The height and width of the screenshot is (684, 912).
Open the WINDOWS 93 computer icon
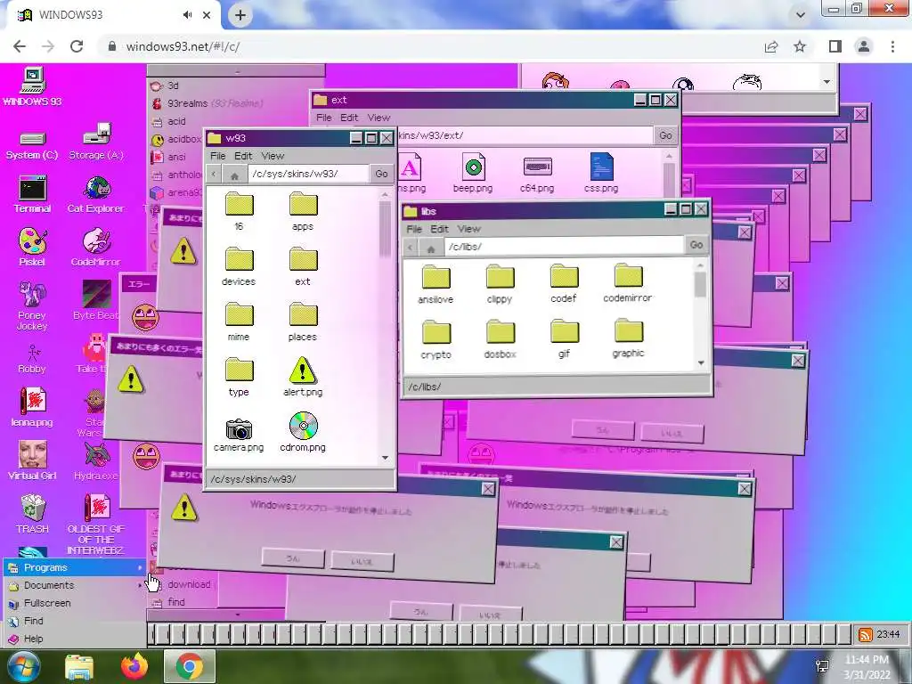coord(32,87)
